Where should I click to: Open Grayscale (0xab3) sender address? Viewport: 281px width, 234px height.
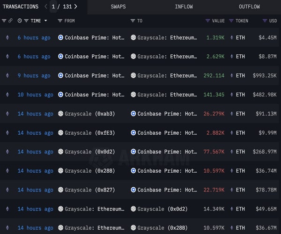(x=90, y=114)
